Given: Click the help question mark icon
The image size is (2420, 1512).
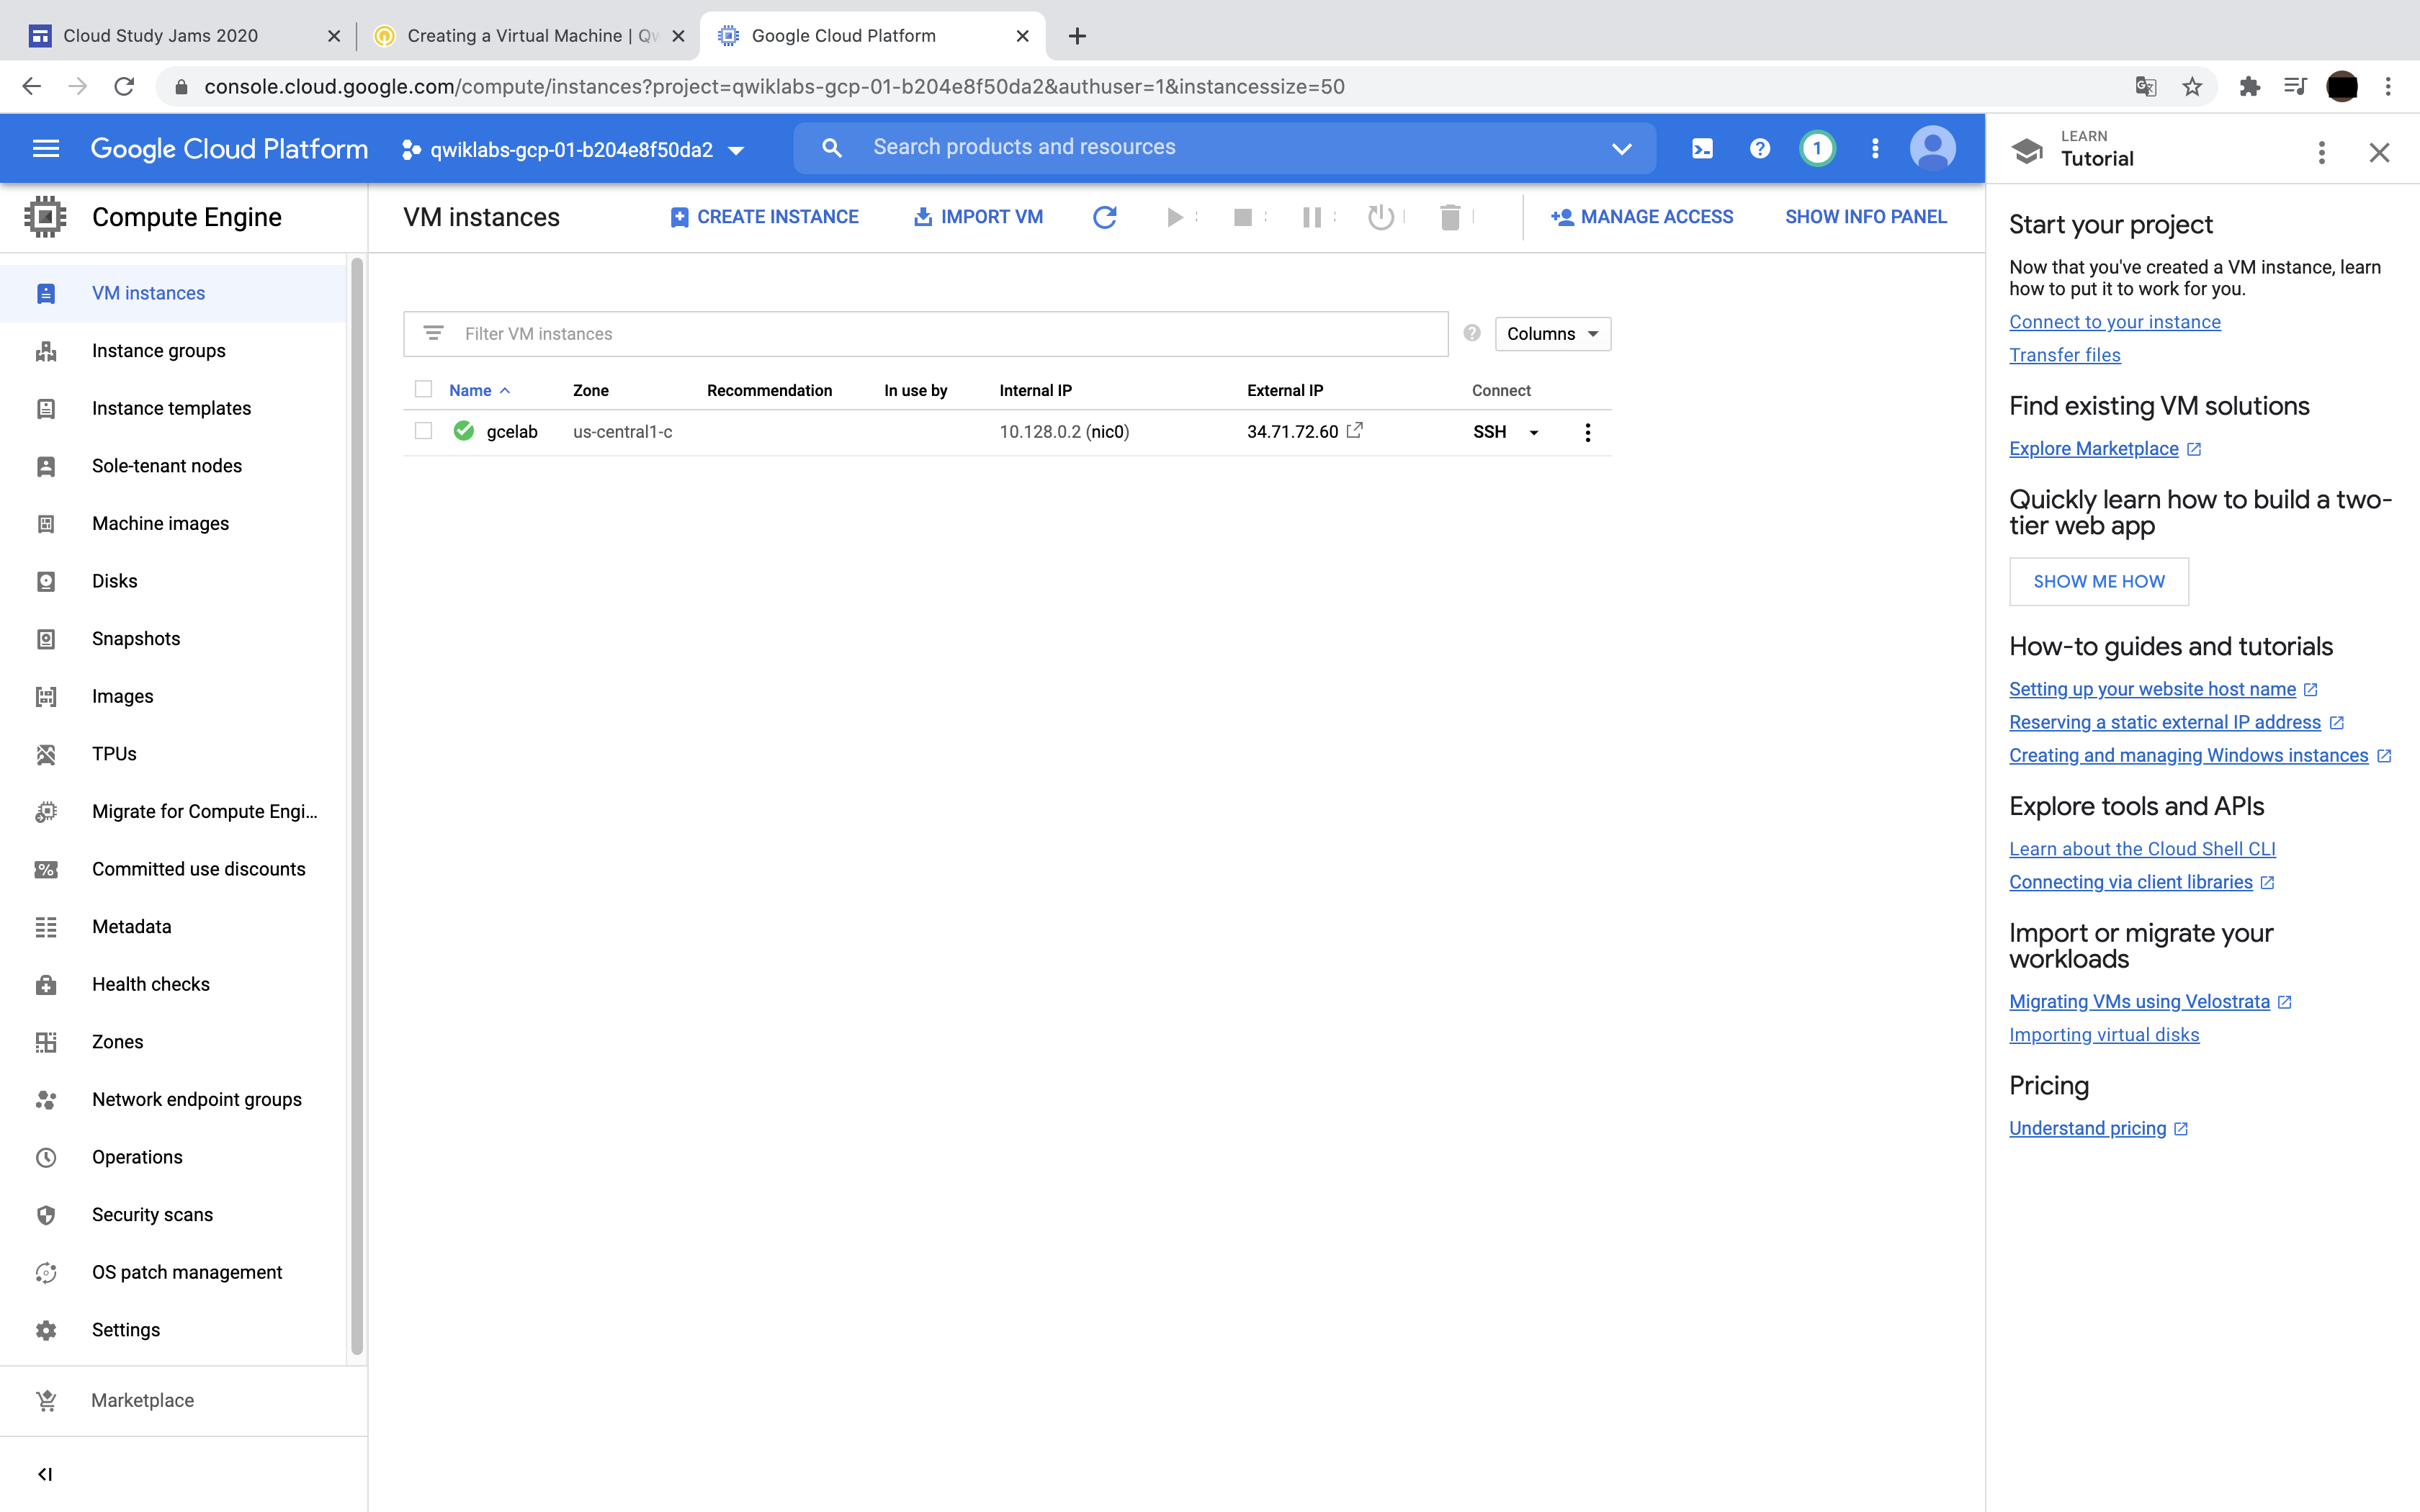Looking at the screenshot, I should tap(1759, 149).
